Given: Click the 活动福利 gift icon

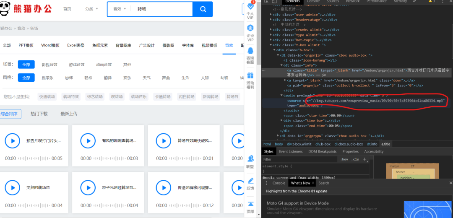Looking at the screenshot, I should [250, 76].
